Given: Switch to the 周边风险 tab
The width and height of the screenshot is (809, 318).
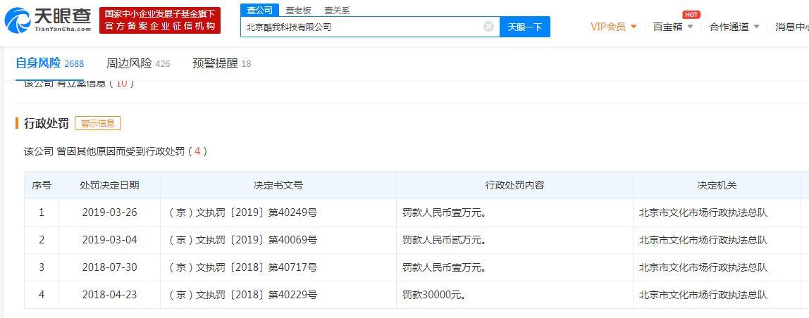Looking at the screenshot, I should click(x=137, y=63).
